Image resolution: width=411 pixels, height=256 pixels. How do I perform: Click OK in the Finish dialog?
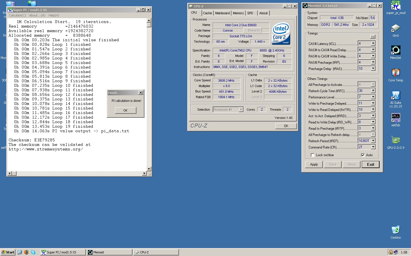(126, 110)
